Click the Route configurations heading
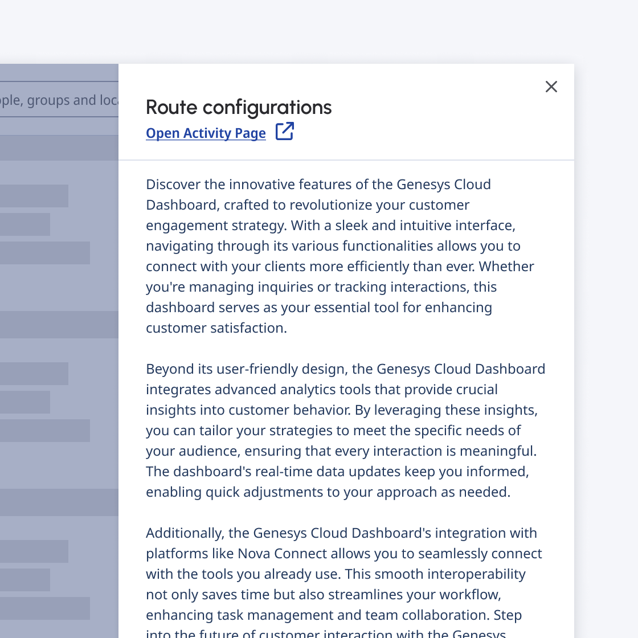The image size is (638, 638). coord(239,107)
